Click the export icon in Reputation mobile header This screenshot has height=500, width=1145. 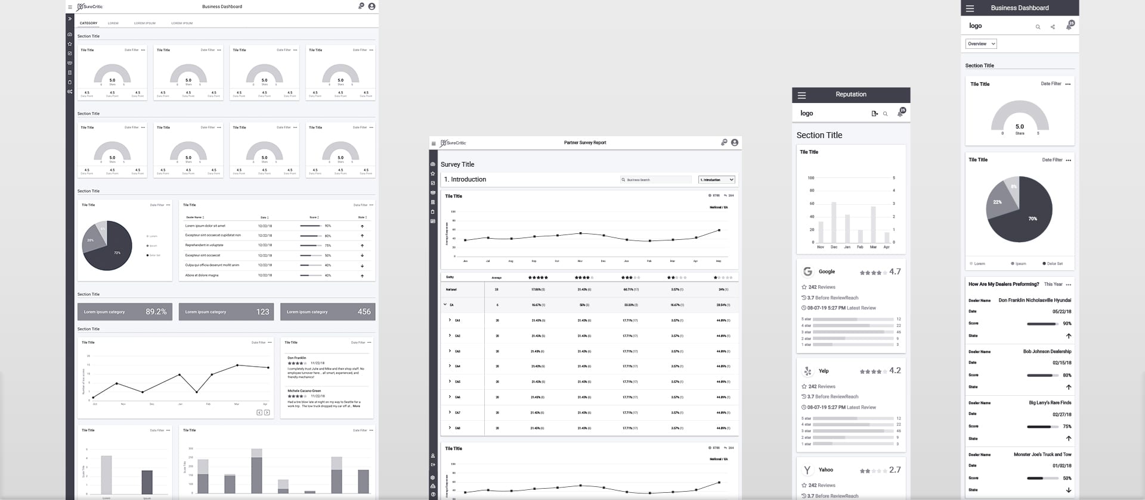pyautogui.click(x=874, y=114)
